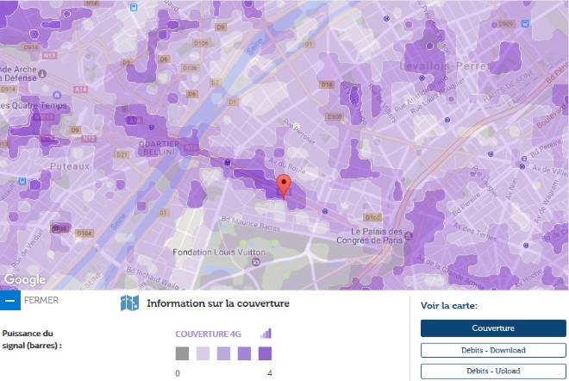Click the D21 road shield

click(122, 154)
